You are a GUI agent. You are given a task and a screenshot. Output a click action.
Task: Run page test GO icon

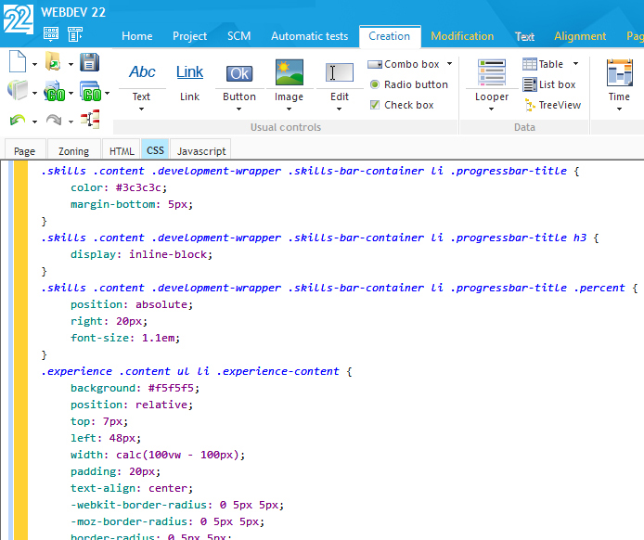[91, 91]
